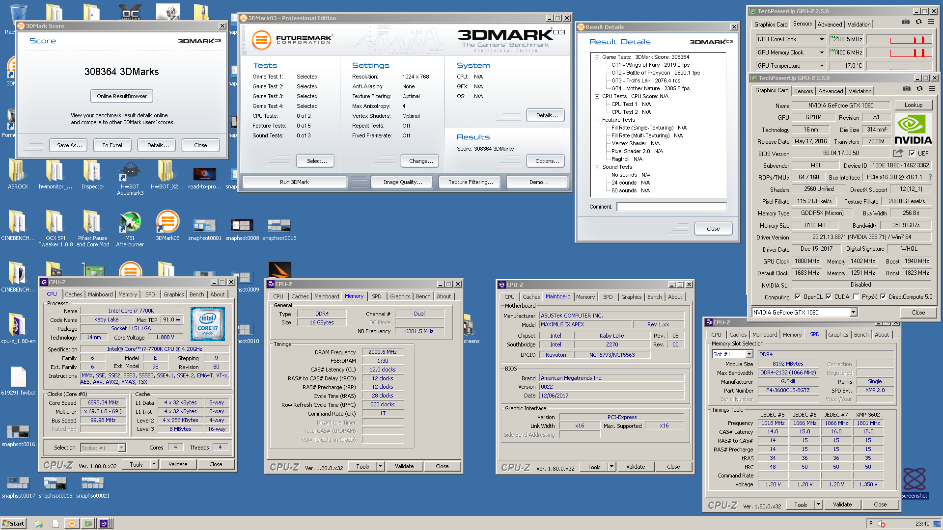Click GPU-Z taskbar button
This screenshot has width=943, height=530.
click(88, 524)
